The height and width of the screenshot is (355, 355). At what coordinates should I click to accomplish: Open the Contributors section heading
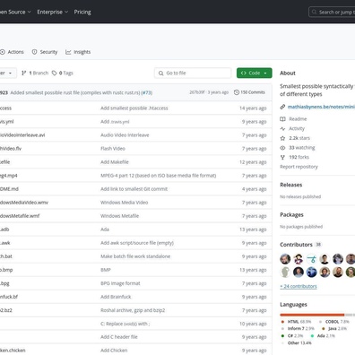(296, 245)
